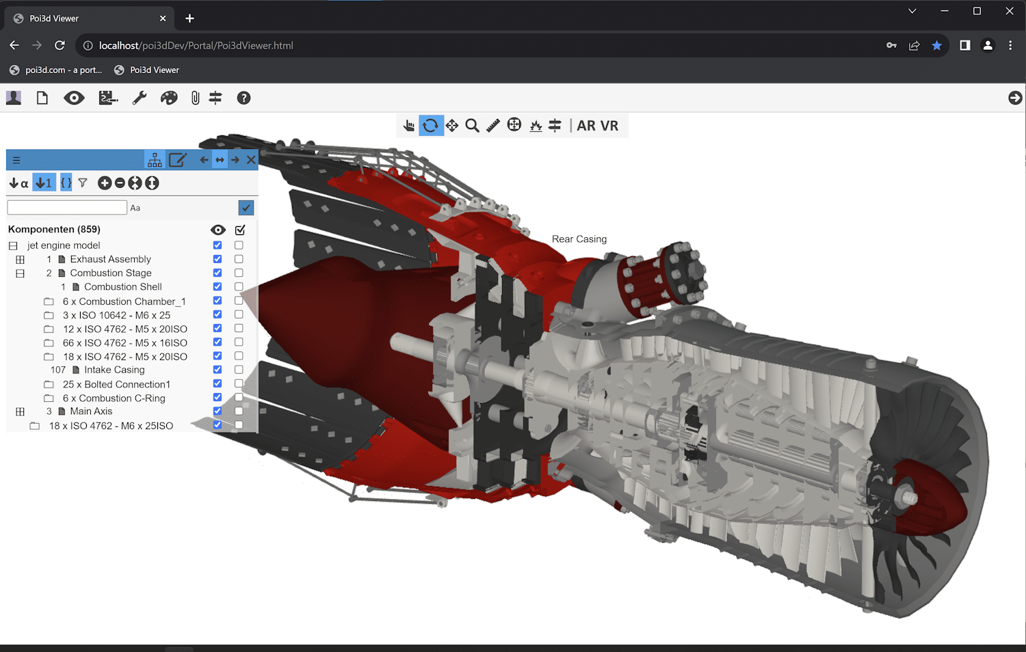Click the fit-to-view icon
The width and height of the screenshot is (1026, 652).
514,125
